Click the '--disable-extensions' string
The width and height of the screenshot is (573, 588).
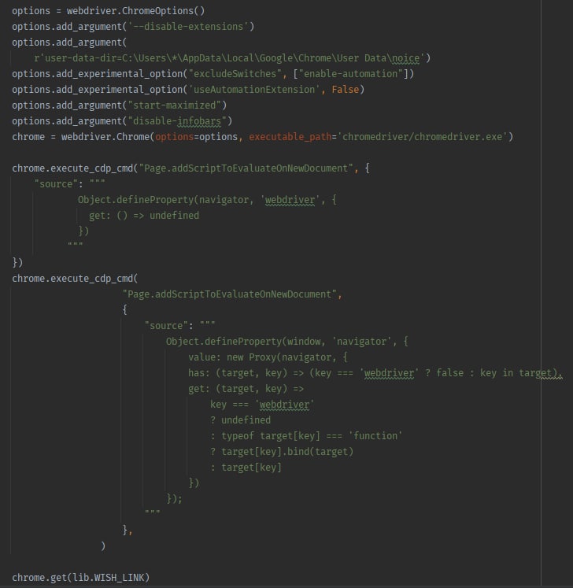(x=189, y=27)
